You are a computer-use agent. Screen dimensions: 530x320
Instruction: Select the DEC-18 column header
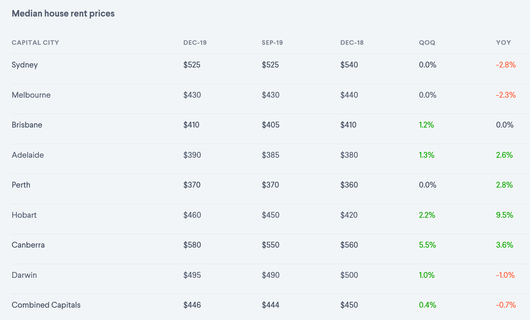[x=352, y=43]
